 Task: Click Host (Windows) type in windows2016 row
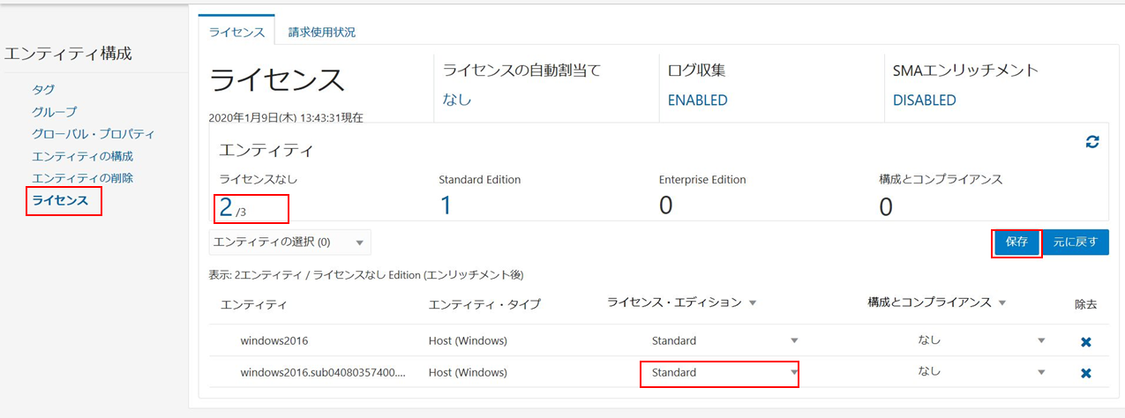468,340
